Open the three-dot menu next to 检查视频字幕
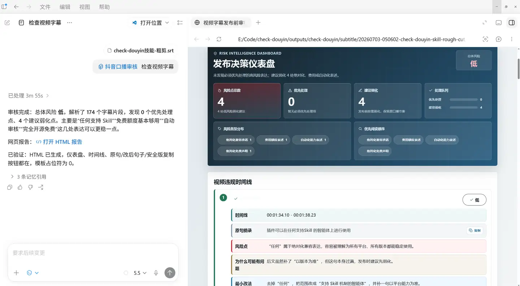Image resolution: width=520 pixels, height=286 pixels. pyautogui.click(x=70, y=22)
